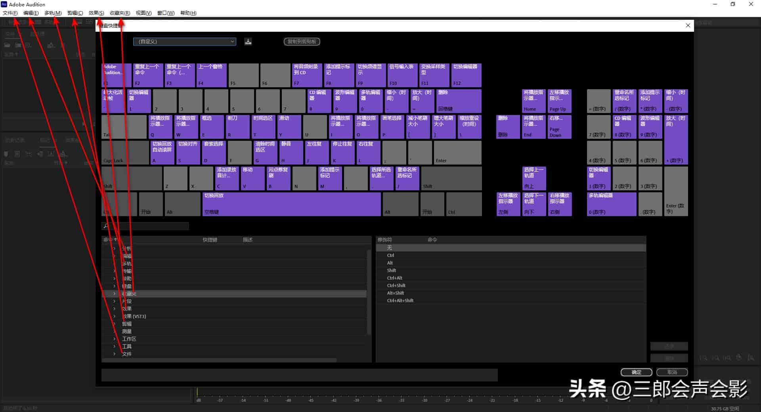The height and width of the screenshot is (412, 761).
Task: Select the numpad 0 key labeled 多轨编辑器
Action: click(612, 204)
